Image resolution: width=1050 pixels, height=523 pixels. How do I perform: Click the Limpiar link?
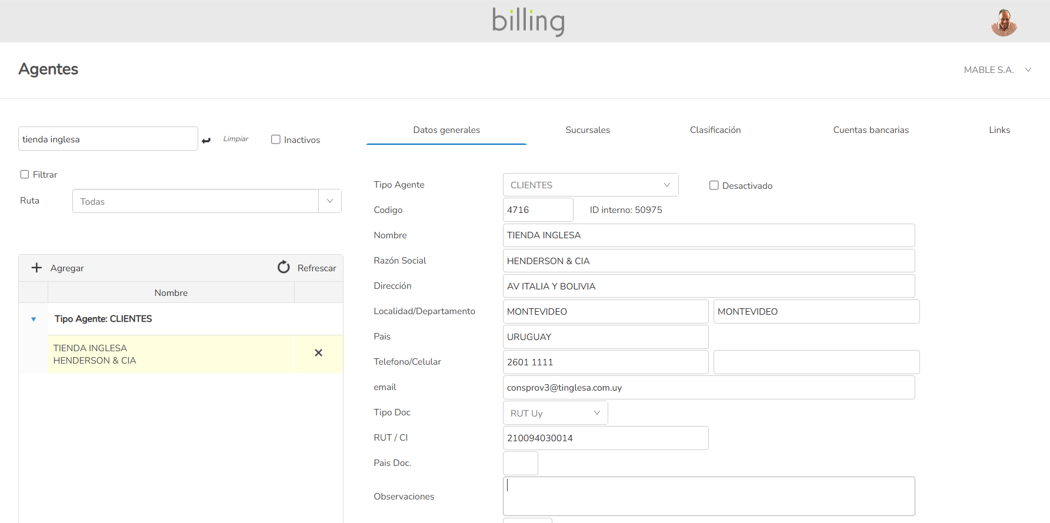point(235,139)
